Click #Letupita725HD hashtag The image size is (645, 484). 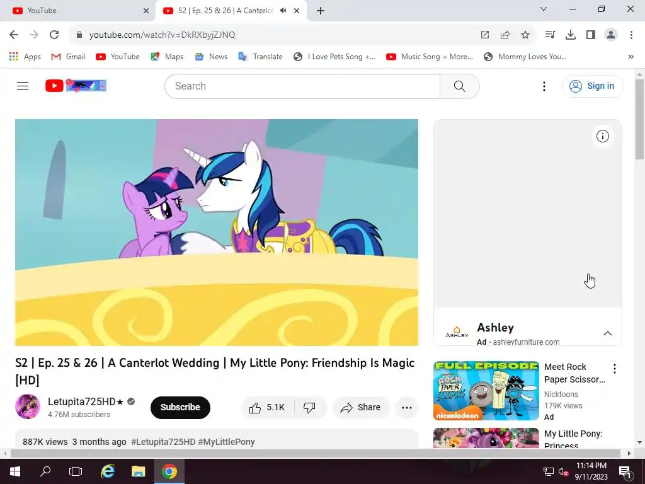coord(163,442)
